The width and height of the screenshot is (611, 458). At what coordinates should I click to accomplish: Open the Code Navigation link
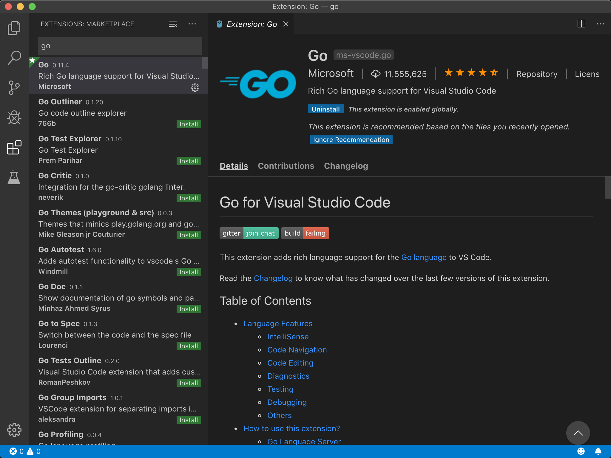point(297,350)
